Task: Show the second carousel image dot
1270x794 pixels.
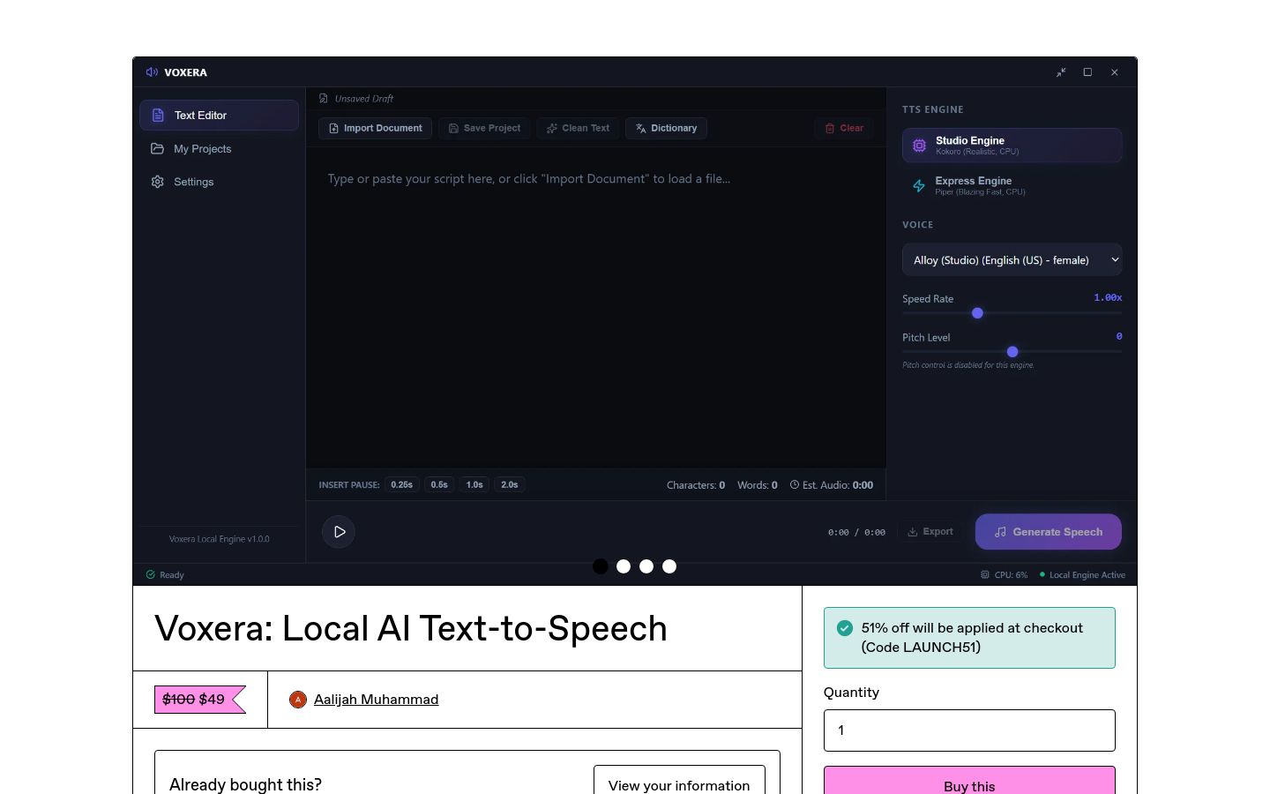Action: (624, 566)
